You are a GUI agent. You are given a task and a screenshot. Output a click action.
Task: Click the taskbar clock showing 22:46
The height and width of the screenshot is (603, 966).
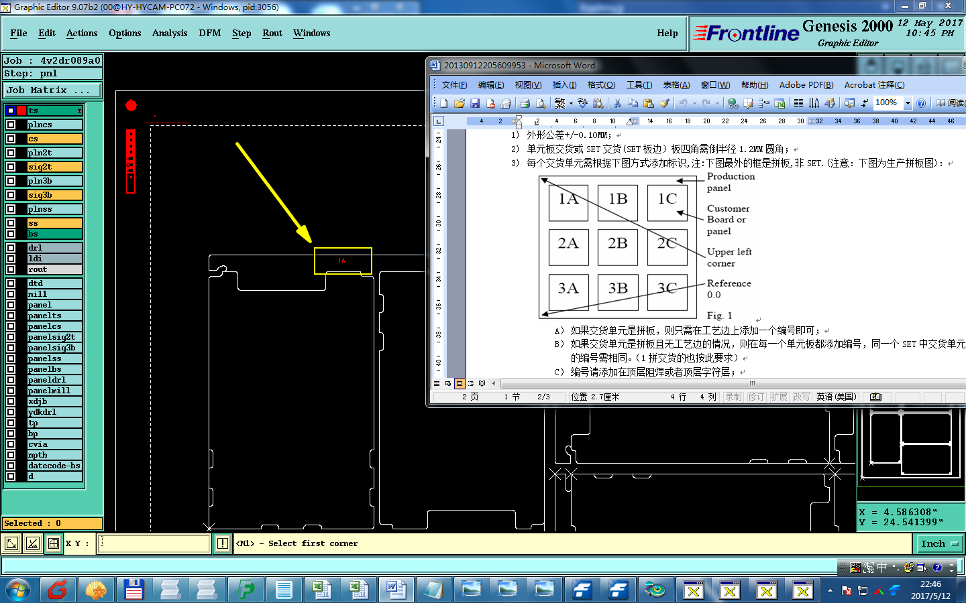point(930,590)
